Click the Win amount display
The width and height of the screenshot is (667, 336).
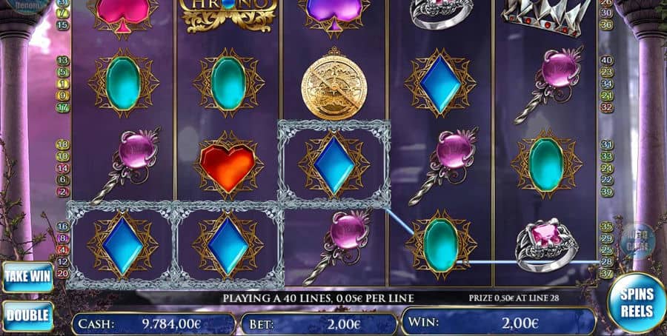[x=499, y=323]
